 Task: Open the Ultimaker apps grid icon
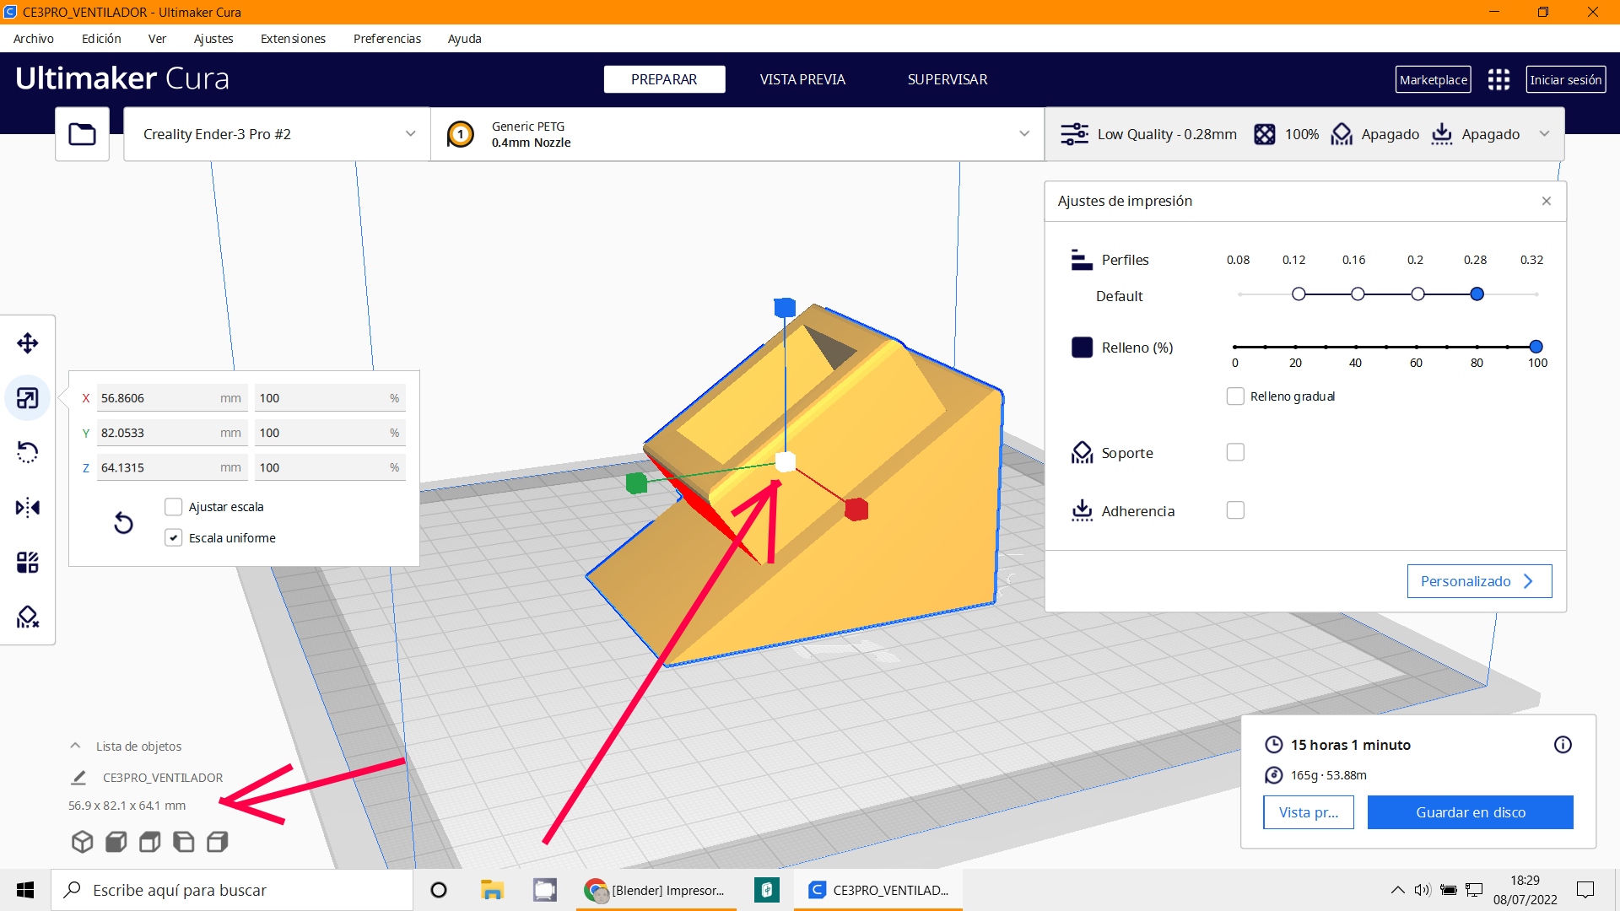tap(1498, 79)
